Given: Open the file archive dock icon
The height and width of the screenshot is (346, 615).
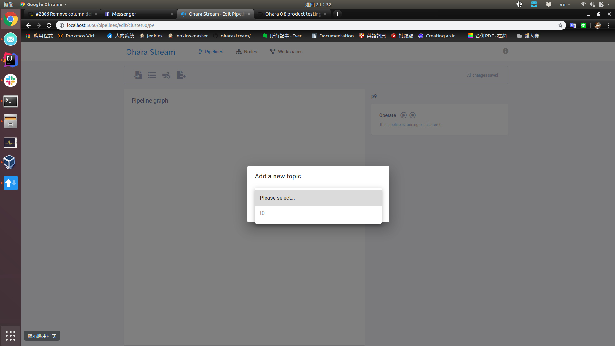Looking at the screenshot, I should pos(11,122).
